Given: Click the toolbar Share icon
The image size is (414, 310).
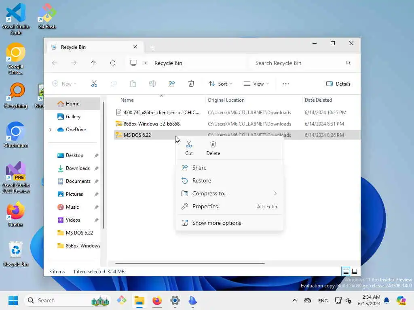Looking at the screenshot, I should tap(171, 84).
